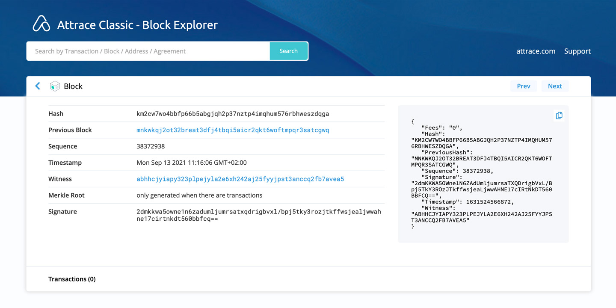Viewport: 616px width, 308px height.
Task: Go to the Next block
Action: coord(555,86)
